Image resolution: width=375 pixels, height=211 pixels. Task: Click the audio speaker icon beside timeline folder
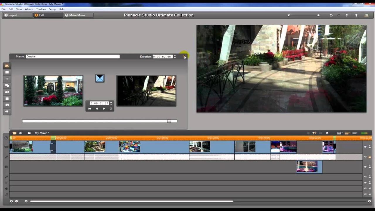pyautogui.click(x=21, y=133)
